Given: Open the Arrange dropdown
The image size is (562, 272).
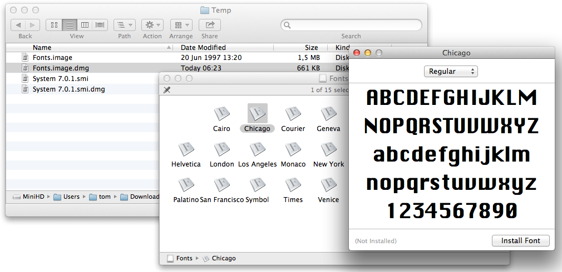Looking at the screenshot, I should click(181, 25).
